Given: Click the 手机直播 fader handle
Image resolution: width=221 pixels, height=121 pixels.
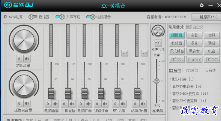Looking at the screenshot, I should (68, 93).
